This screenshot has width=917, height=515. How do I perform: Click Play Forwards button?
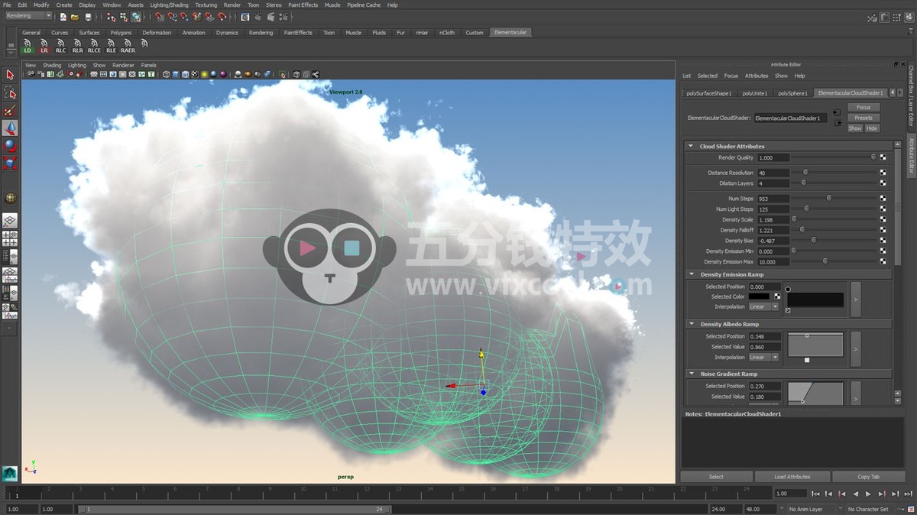[868, 494]
